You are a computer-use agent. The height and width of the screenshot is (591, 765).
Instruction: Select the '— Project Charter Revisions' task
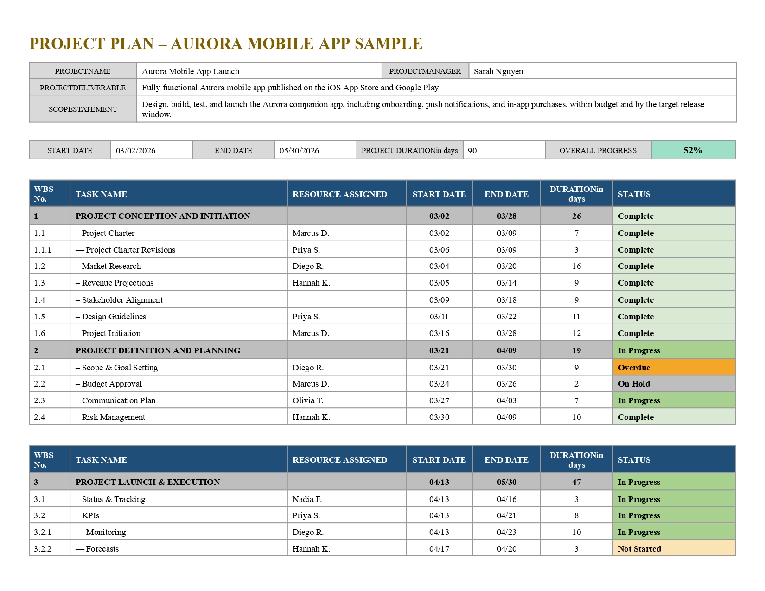click(126, 250)
